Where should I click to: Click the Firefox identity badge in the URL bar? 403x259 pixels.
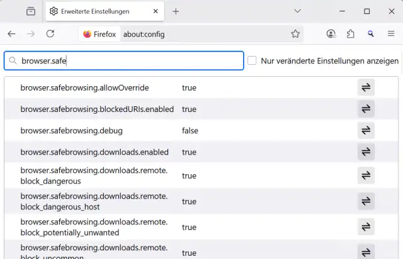[x=100, y=34]
